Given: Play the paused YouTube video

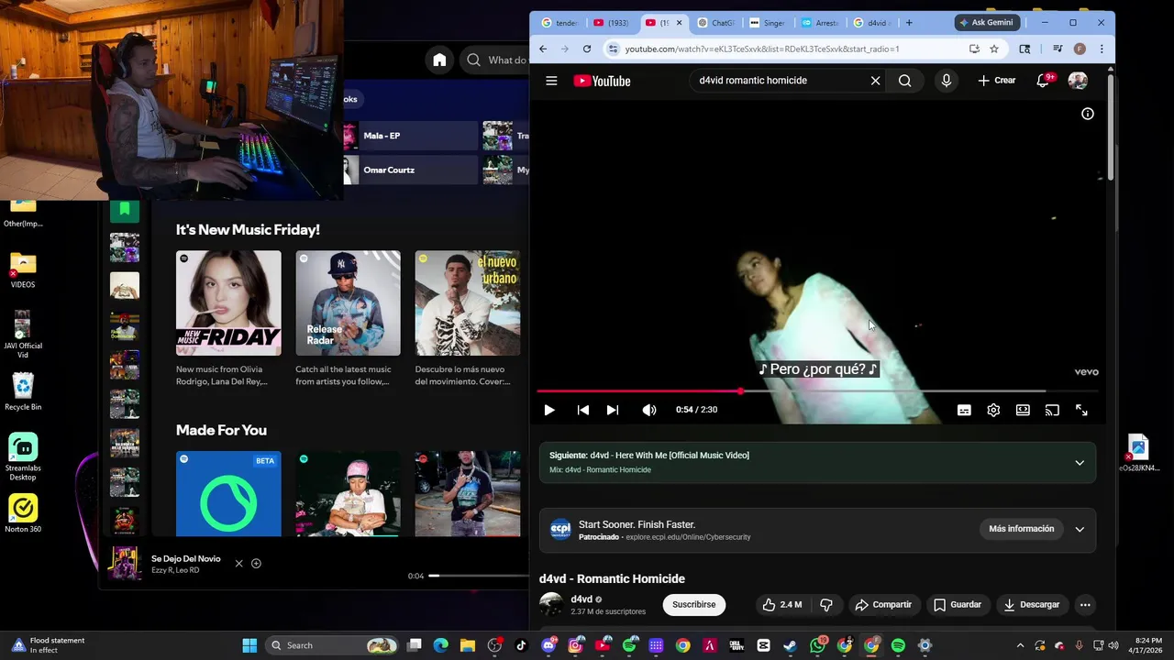Looking at the screenshot, I should [x=548, y=410].
